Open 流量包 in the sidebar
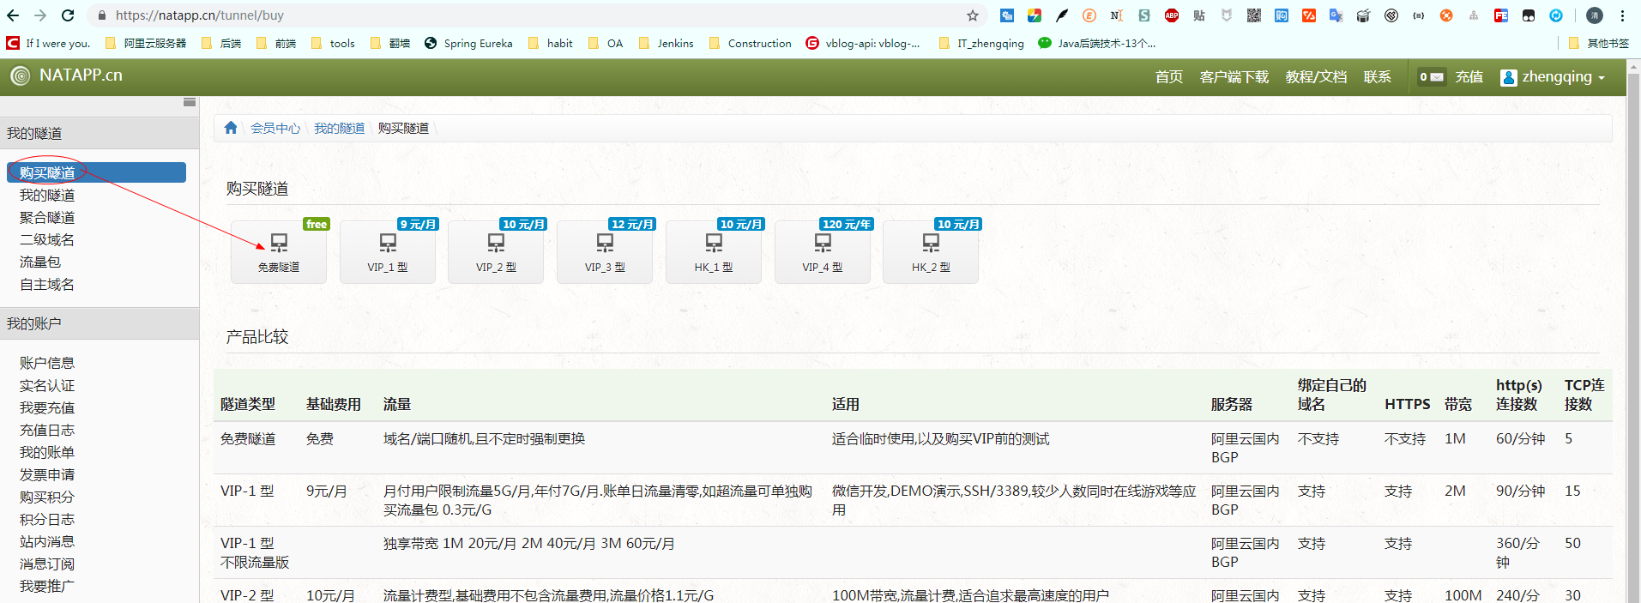 click(40, 262)
